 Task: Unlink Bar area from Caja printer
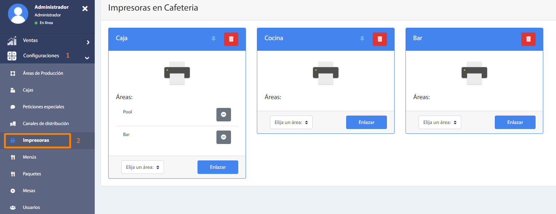[x=223, y=137]
